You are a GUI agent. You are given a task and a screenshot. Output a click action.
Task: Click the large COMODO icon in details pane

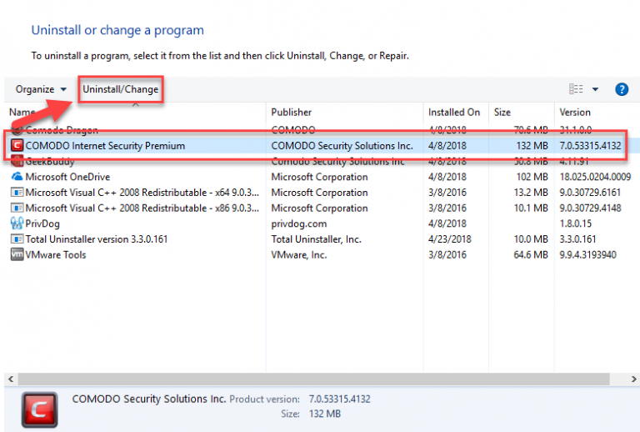tap(40, 410)
